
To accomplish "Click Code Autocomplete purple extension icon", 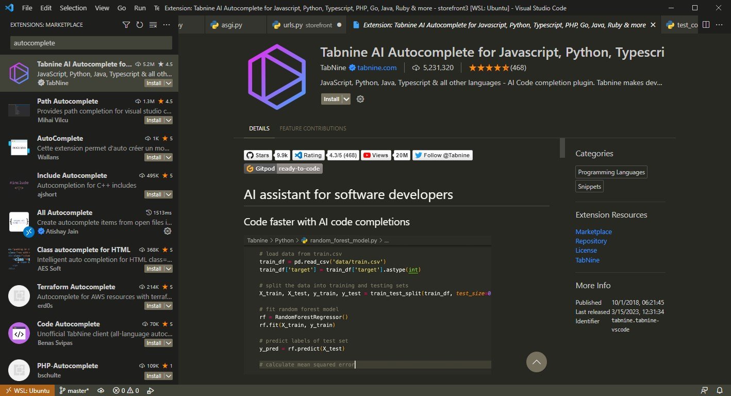I will [x=19, y=334].
